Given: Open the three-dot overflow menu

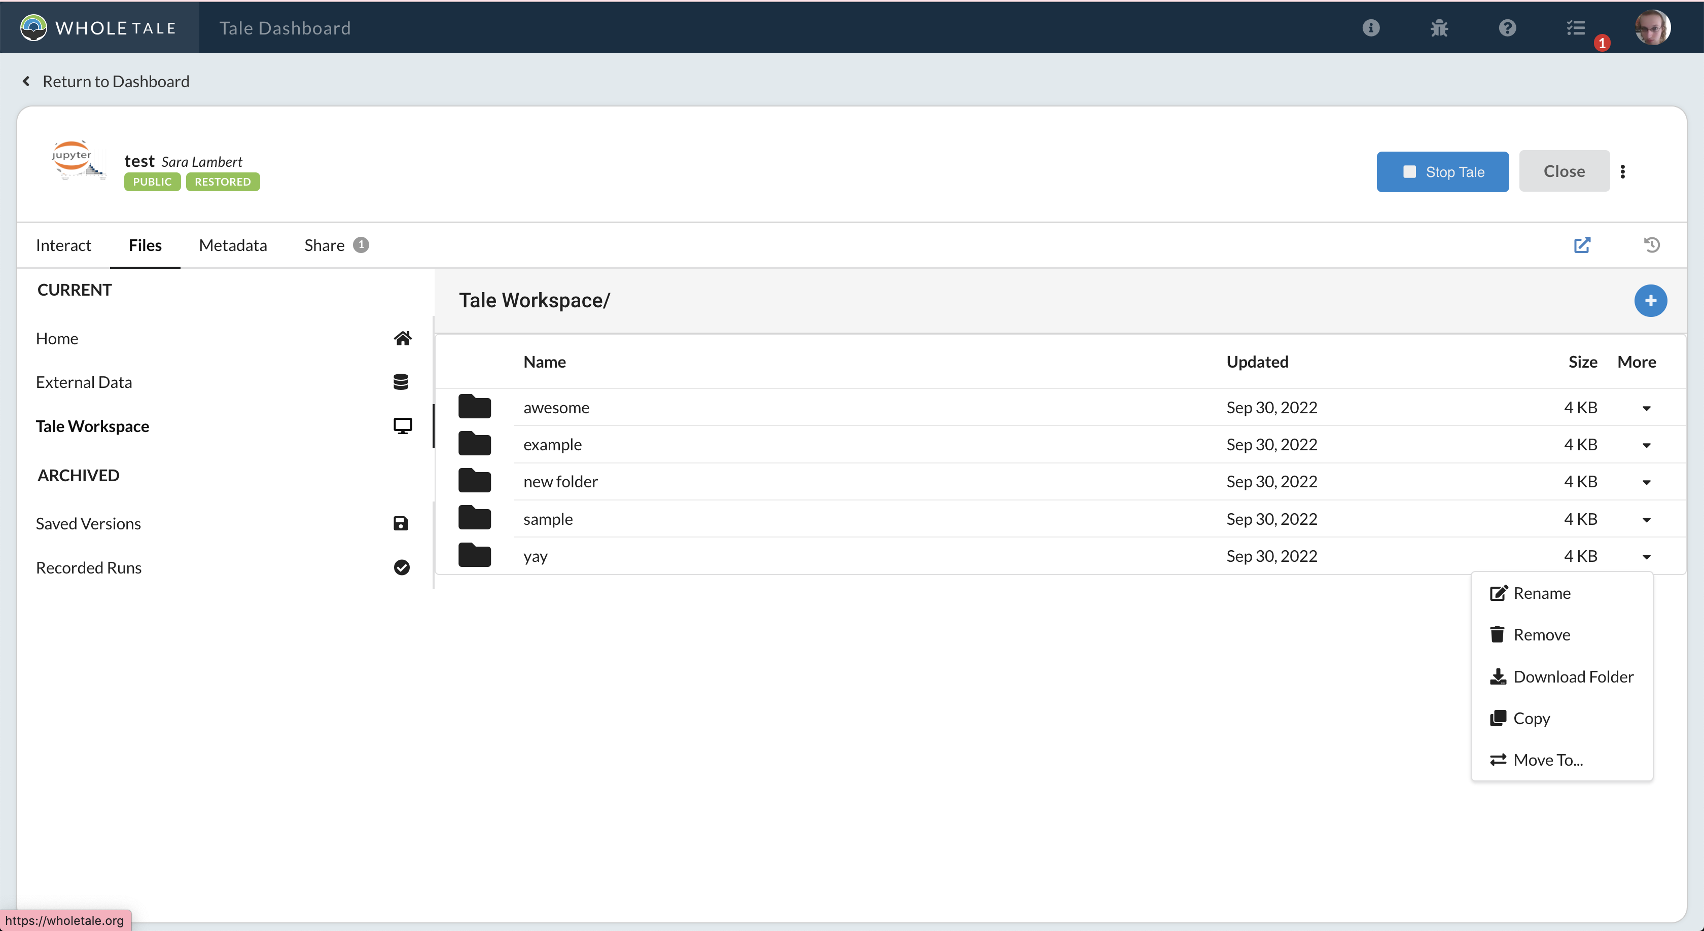Looking at the screenshot, I should [1624, 171].
